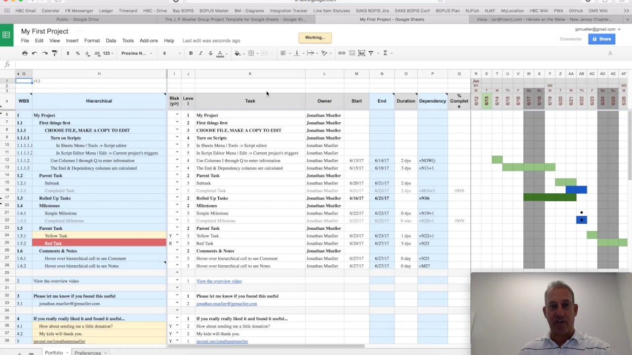
Task: Click the Insert chart icon
Action: tap(361, 53)
